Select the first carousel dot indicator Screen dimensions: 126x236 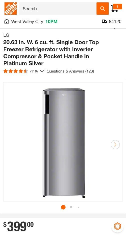pyautogui.click(x=63, y=207)
